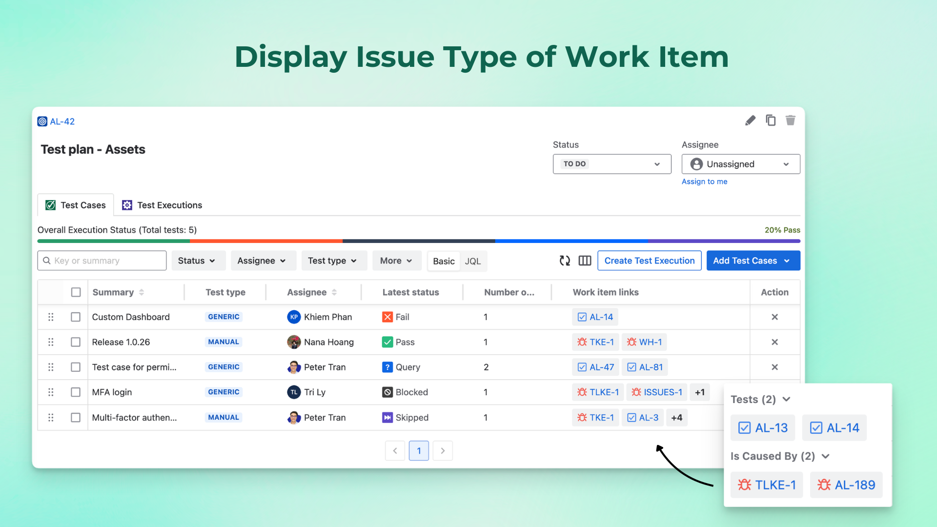Click the Assign to me link
This screenshot has height=527, width=937.
[704, 181]
